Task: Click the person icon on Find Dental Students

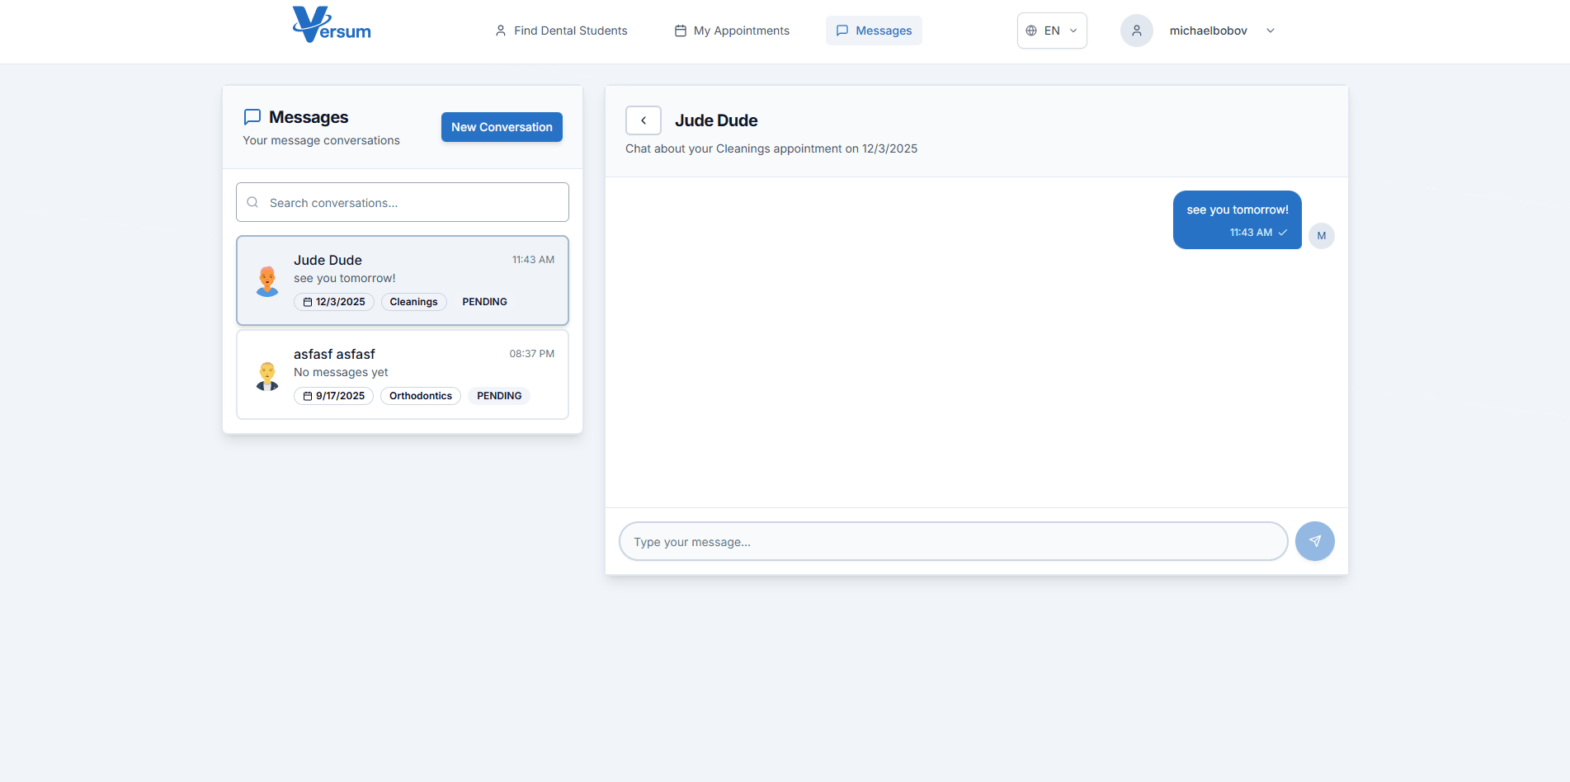Action: click(x=501, y=31)
